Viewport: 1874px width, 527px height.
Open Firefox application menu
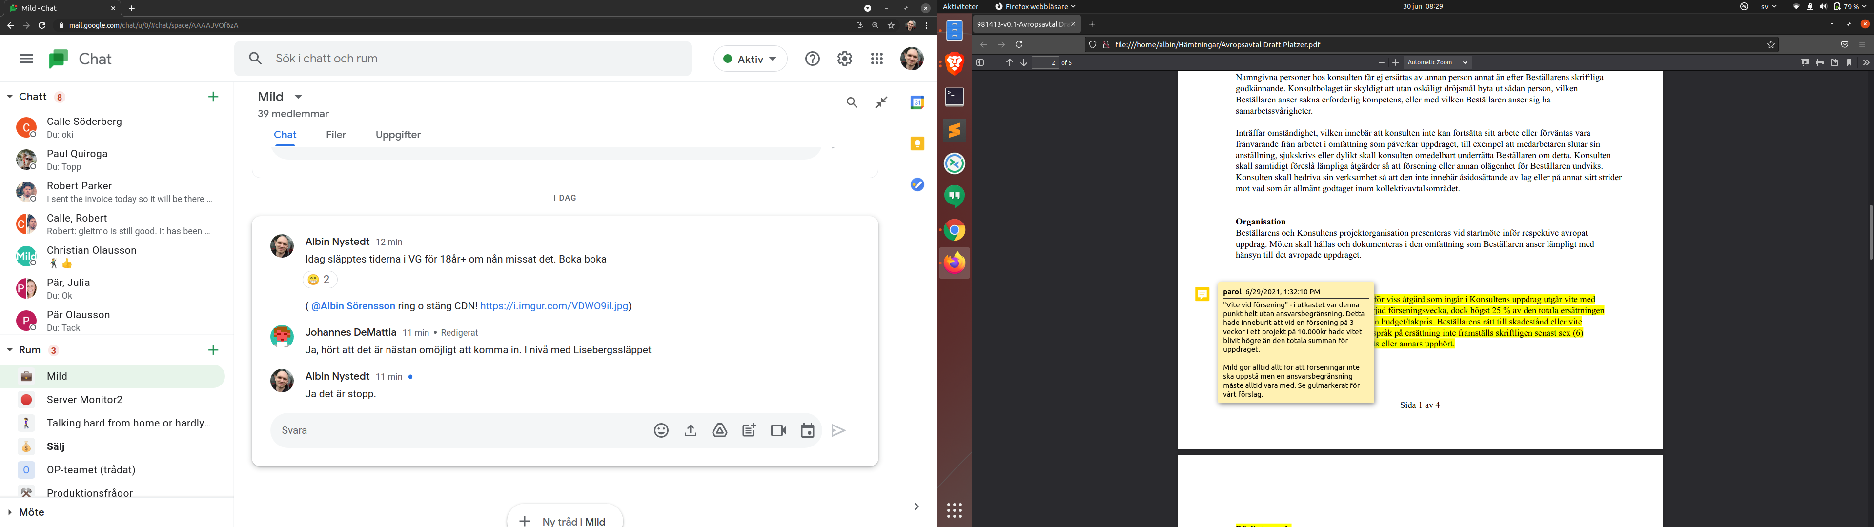(1862, 44)
